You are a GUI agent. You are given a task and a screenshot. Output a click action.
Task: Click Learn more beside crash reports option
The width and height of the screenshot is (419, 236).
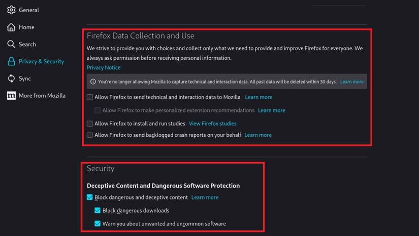pyautogui.click(x=258, y=135)
